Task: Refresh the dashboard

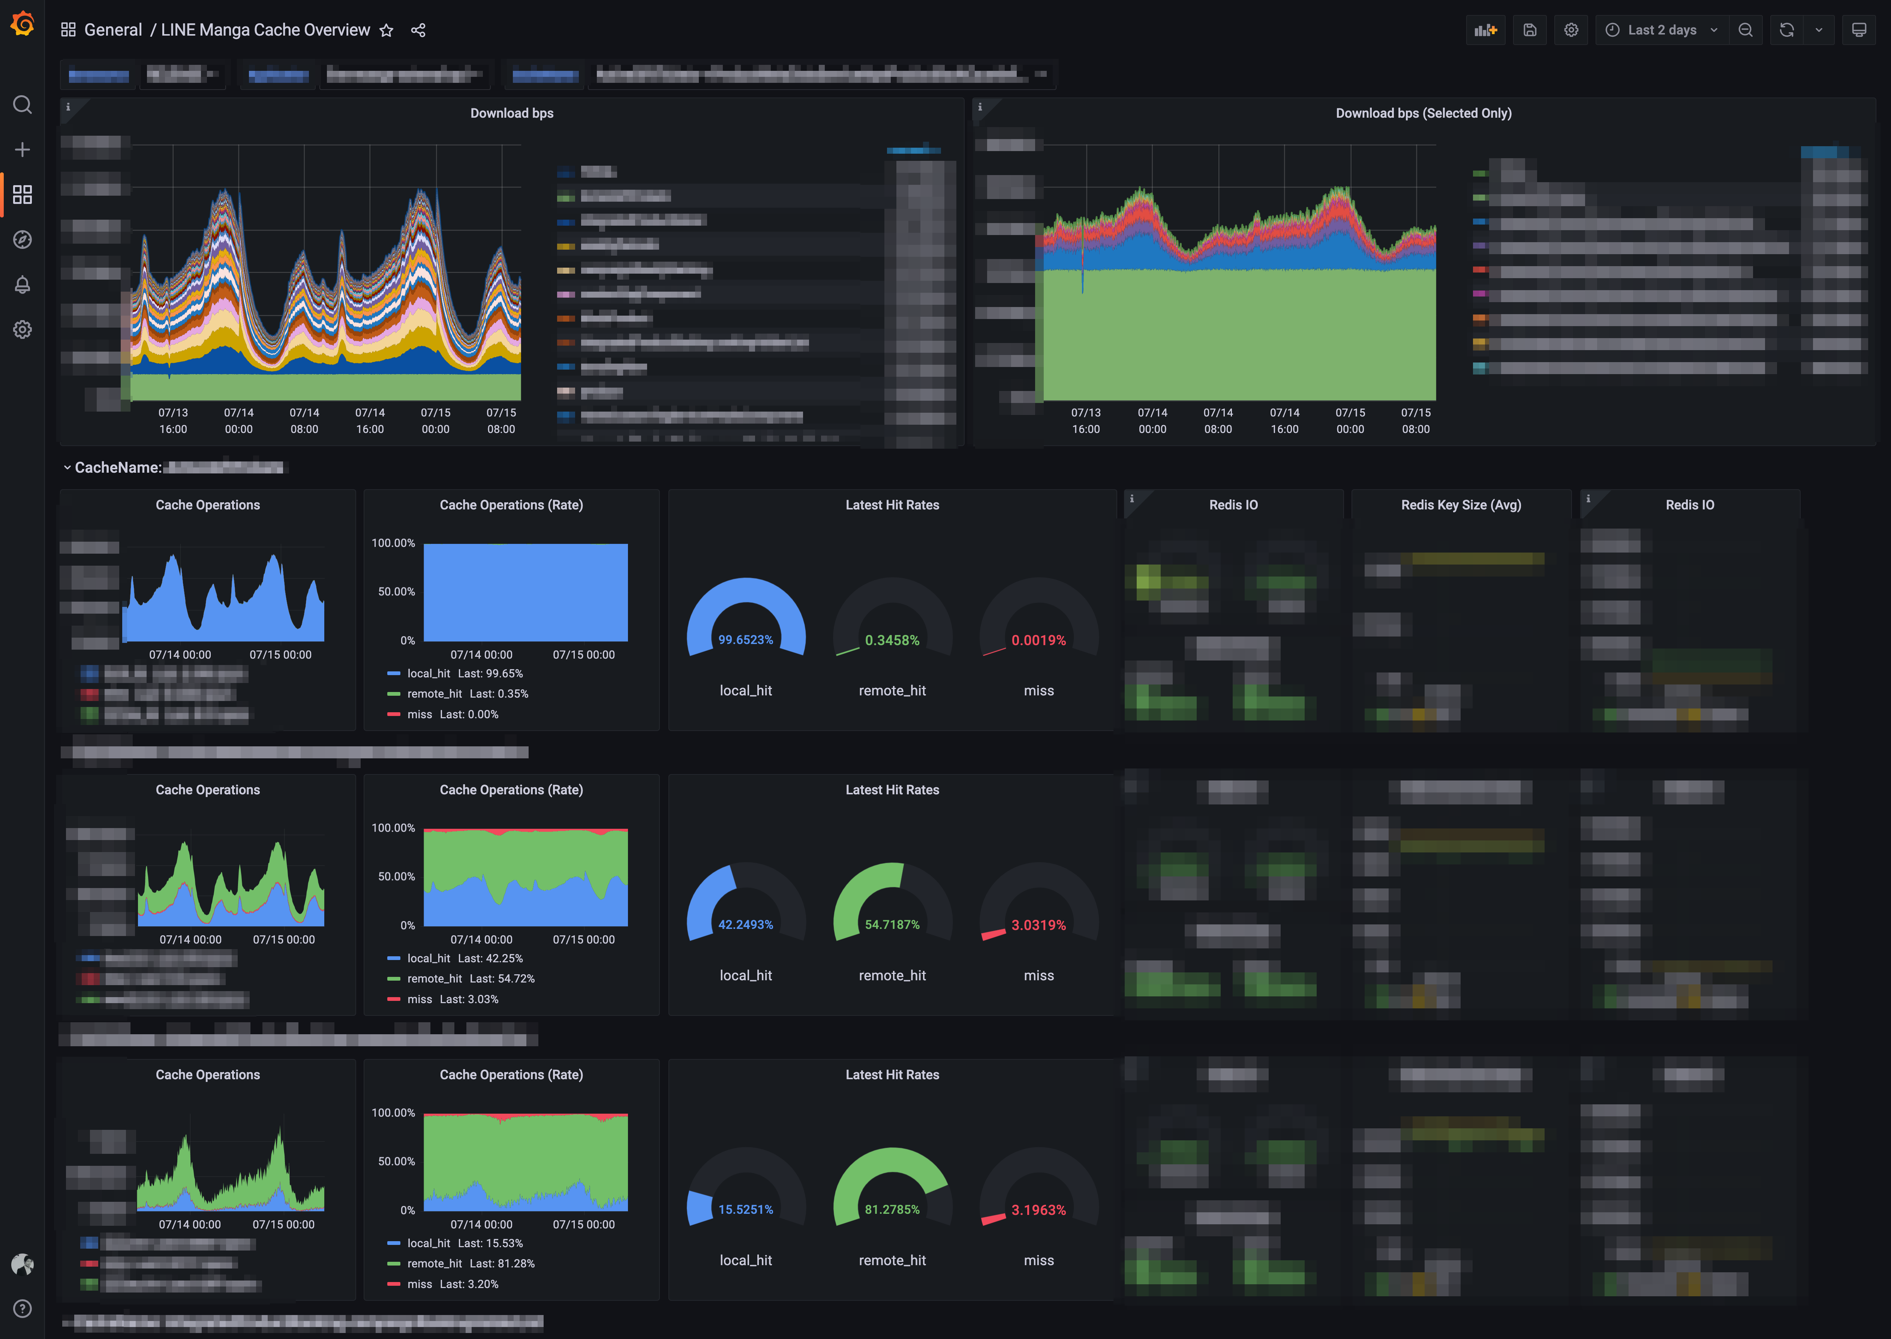Action: (x=1786, y=30)
